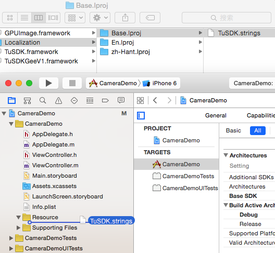Select the CameraDemo app target
Image resolution: width=275 pixels, height=253 pixels.
point(177,164)
